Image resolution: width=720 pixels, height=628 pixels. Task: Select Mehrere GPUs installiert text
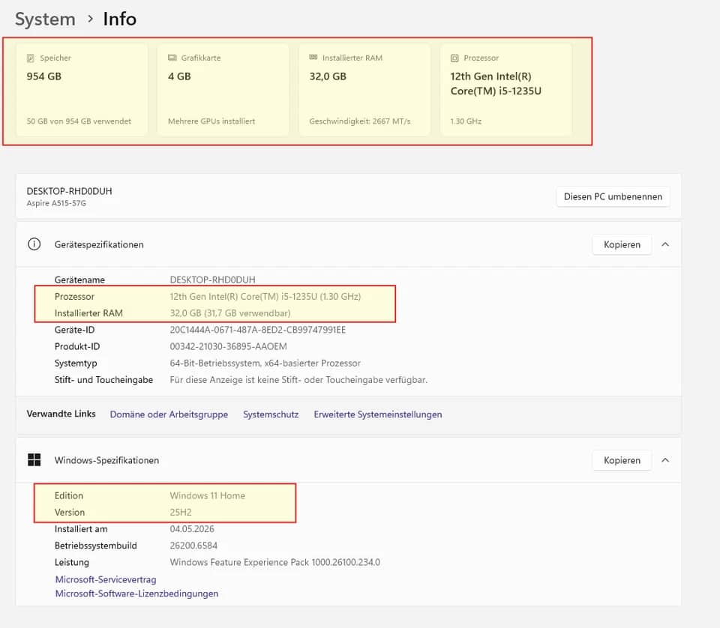tap(211, 121)
